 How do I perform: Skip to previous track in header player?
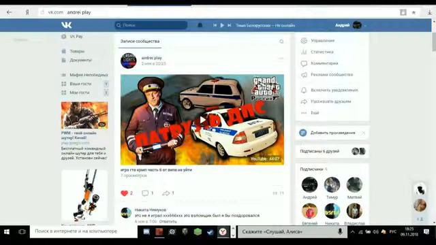click(x=215, y=25)
